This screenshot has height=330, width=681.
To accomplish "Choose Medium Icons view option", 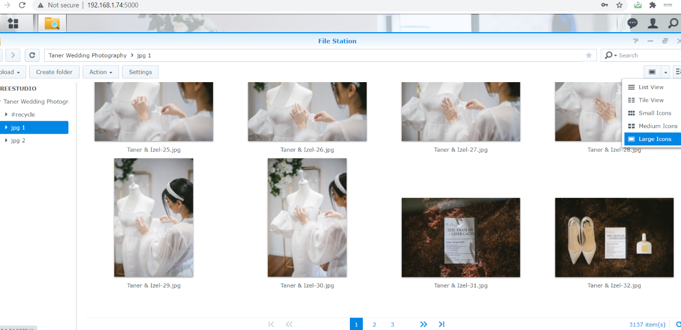I will click(x=657, y=126).
